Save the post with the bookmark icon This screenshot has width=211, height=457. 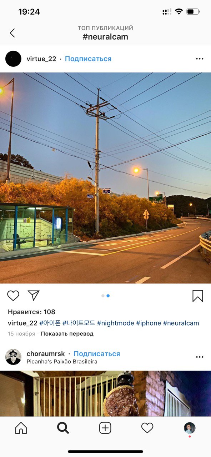click(198, 296)
